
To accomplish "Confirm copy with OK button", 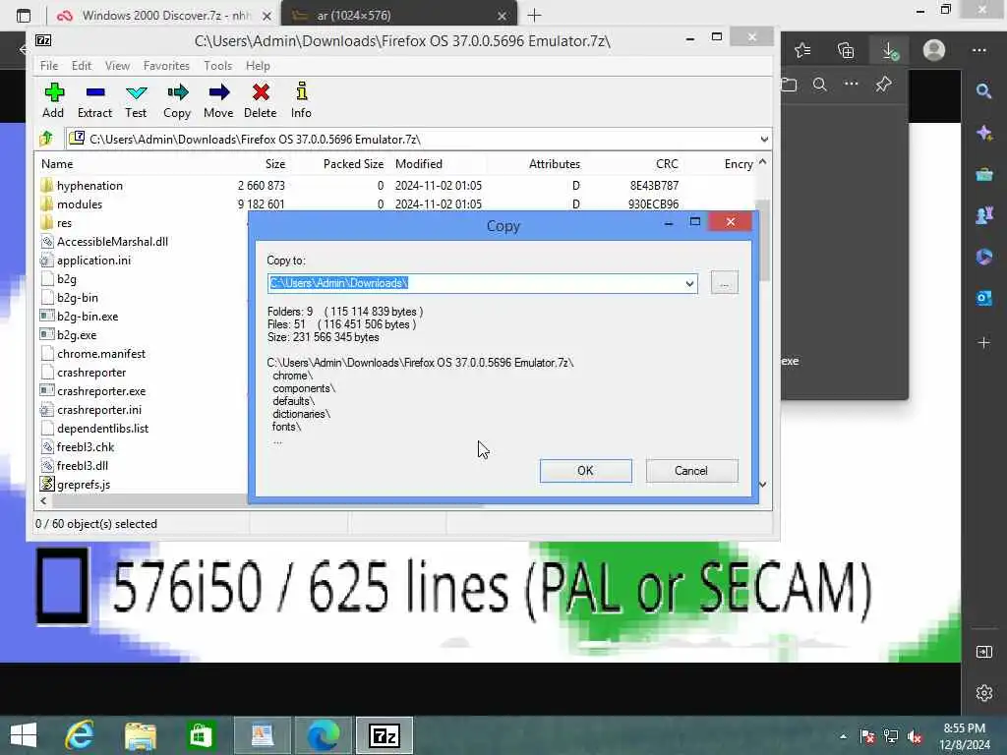I will click(x=586, y=471).
